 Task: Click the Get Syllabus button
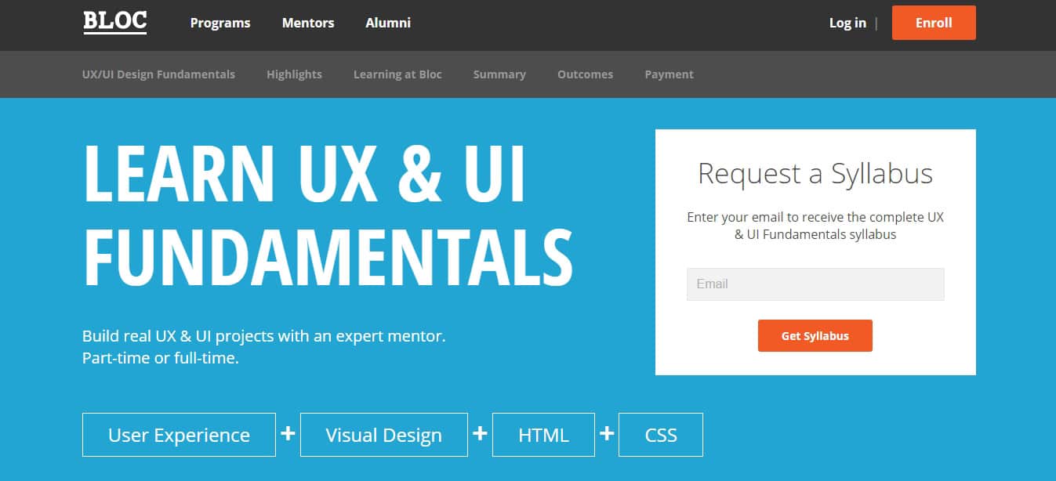coord(815,335)
